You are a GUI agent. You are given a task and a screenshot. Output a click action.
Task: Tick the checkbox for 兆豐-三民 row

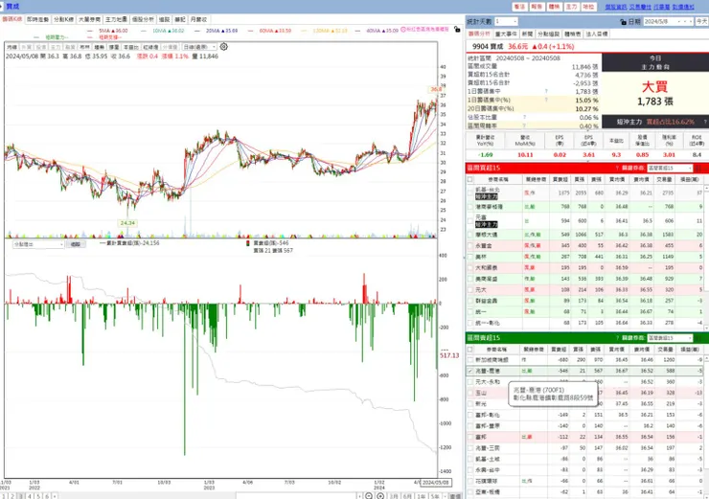(x=470, y=448)
